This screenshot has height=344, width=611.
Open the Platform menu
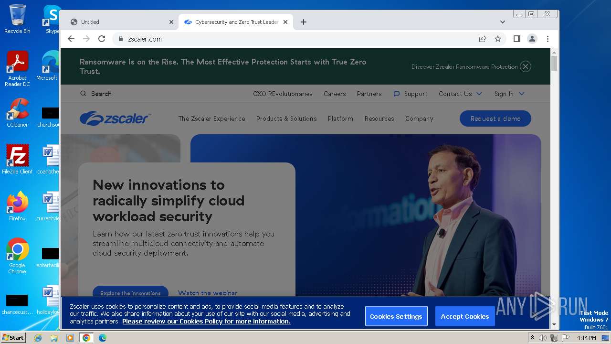[x=340, y=118]
